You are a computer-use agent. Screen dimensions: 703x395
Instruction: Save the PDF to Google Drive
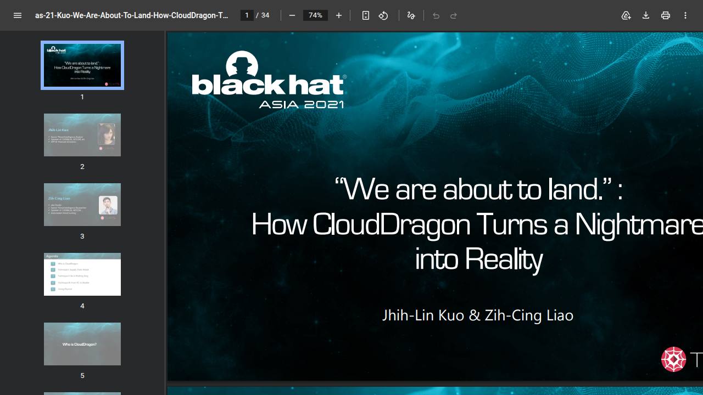click(626, 15)
